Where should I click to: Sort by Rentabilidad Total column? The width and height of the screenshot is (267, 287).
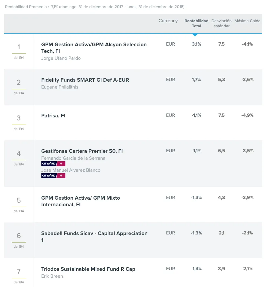196,23
